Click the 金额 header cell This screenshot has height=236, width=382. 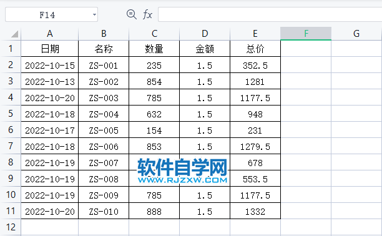205,49
